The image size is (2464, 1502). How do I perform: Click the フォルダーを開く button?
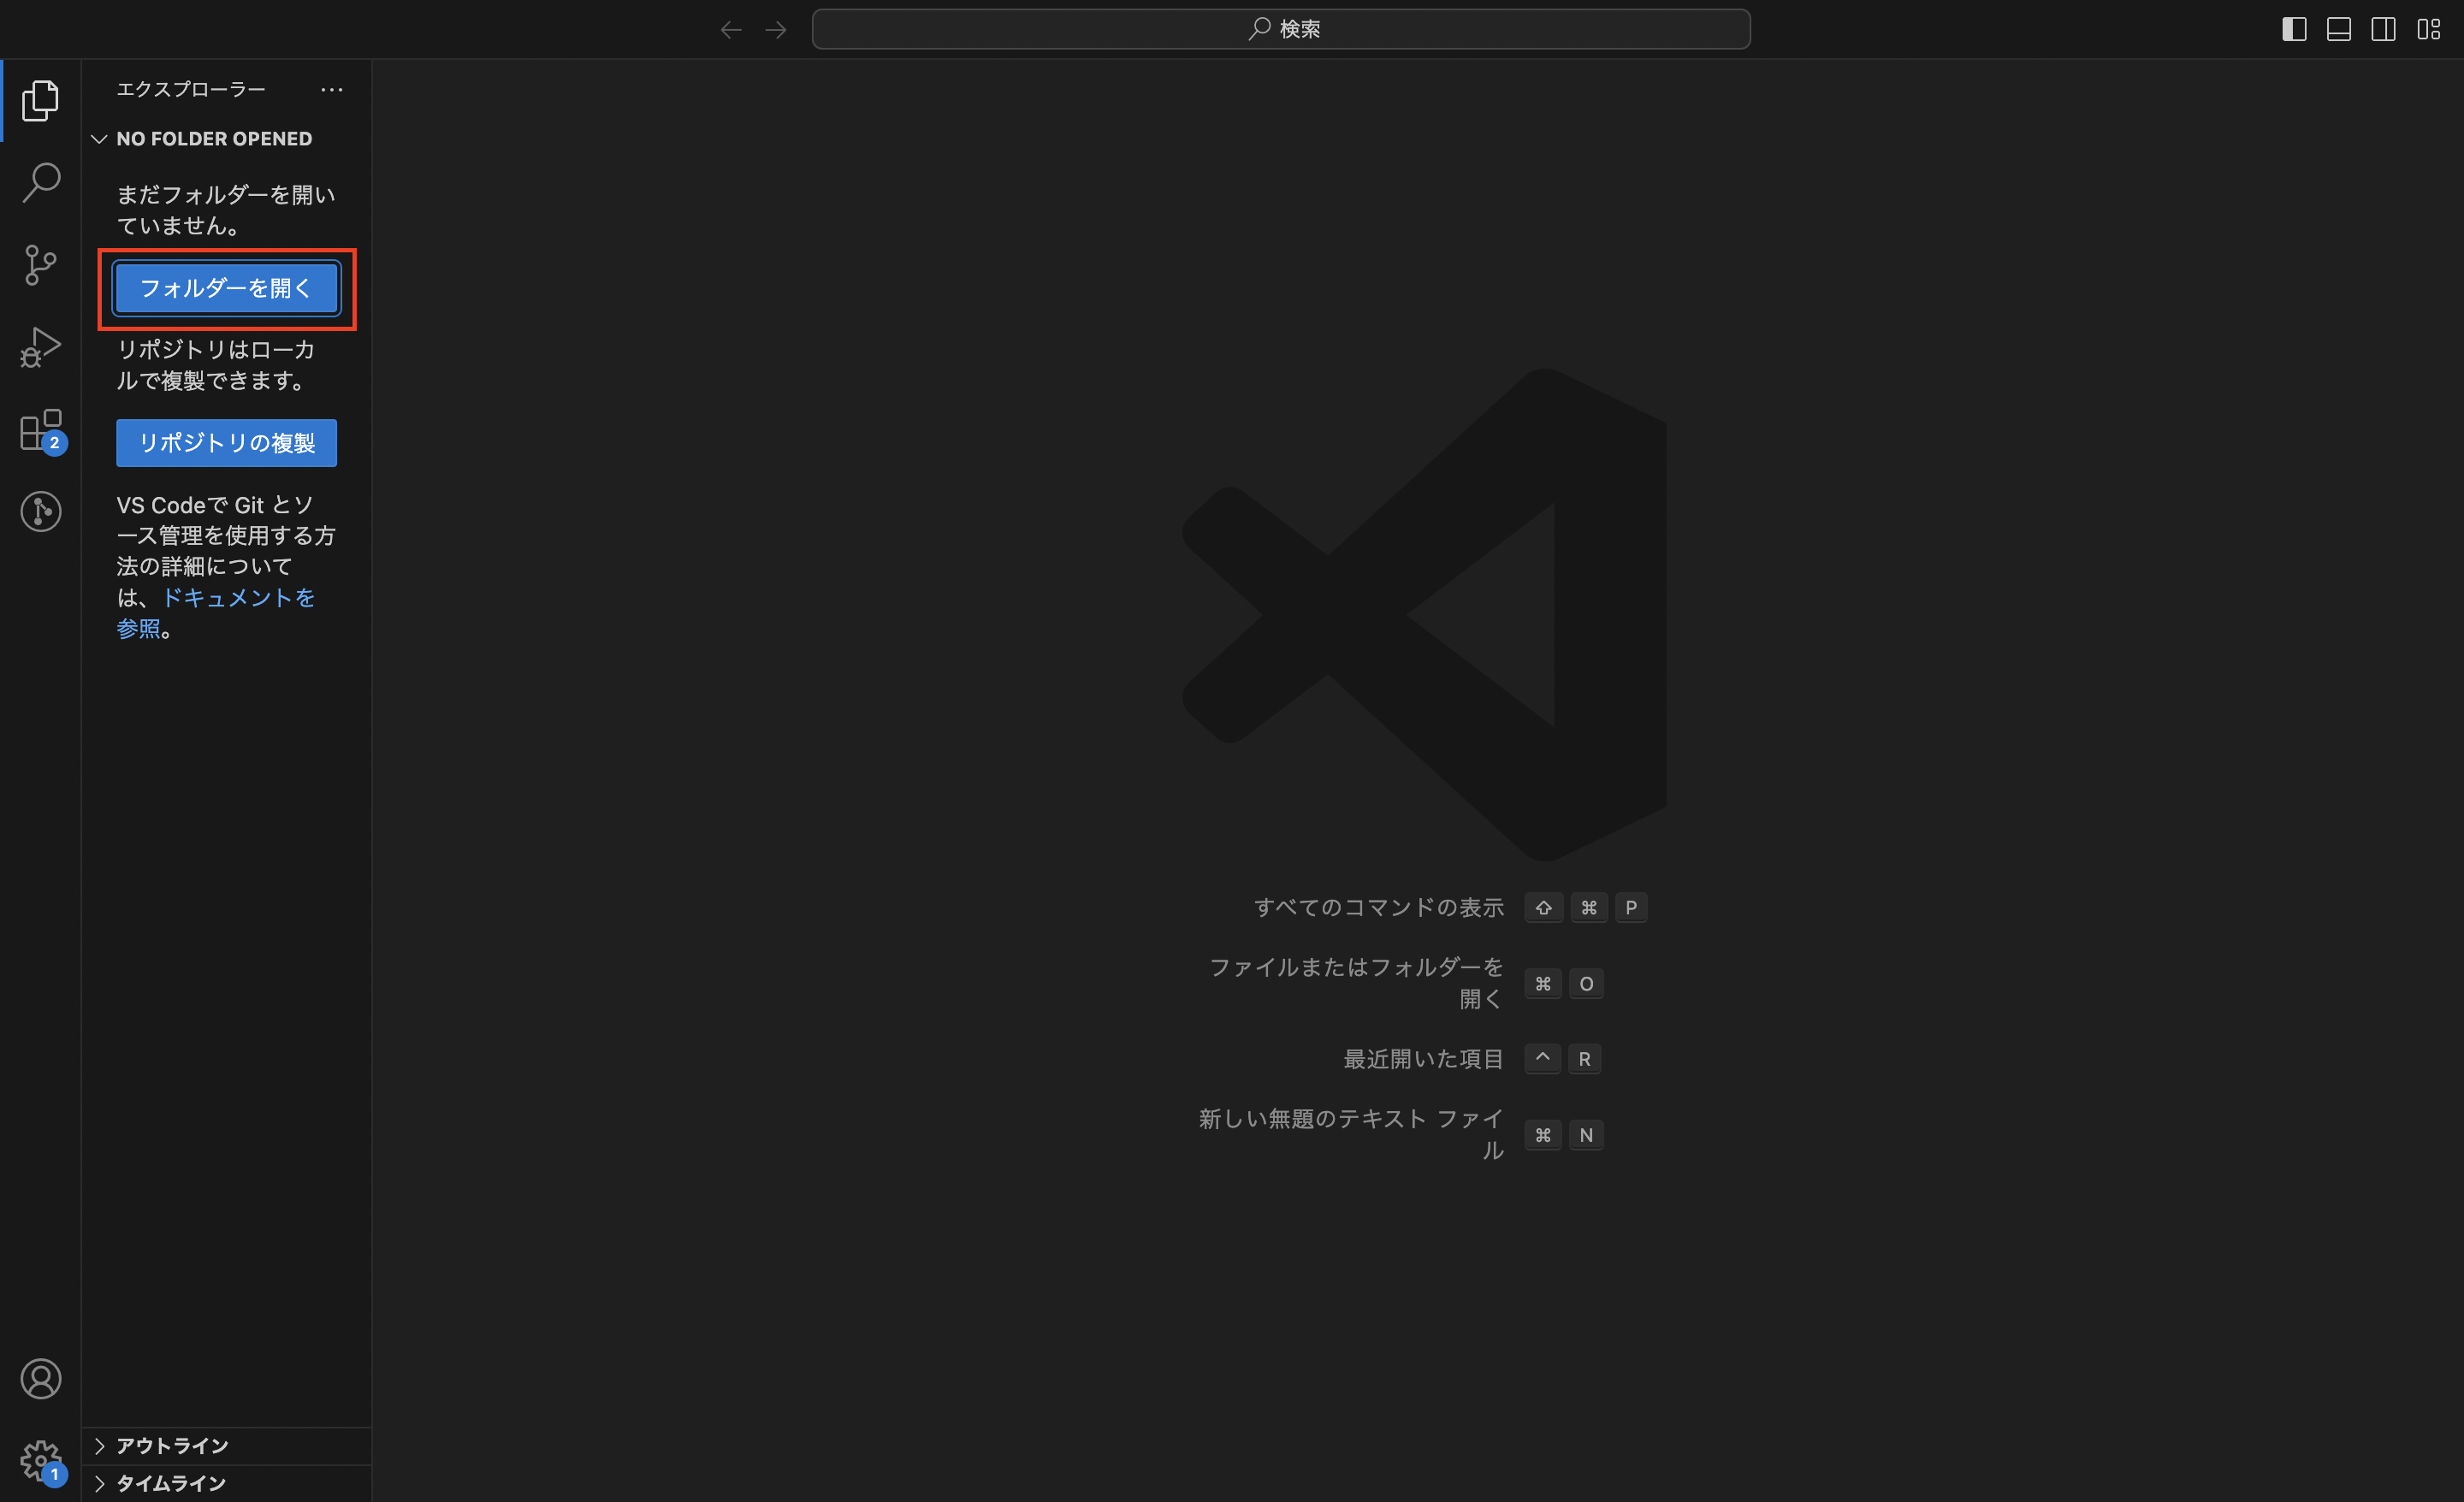(226, 288)
